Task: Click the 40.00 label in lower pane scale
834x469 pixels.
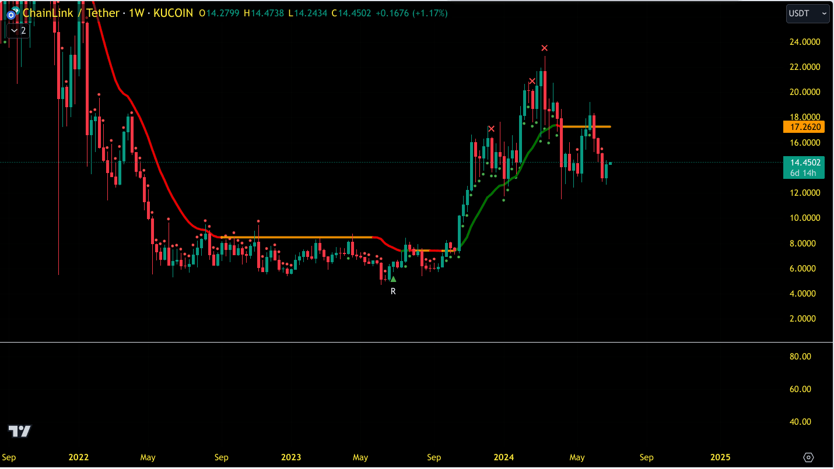Action: coord(800,422)
